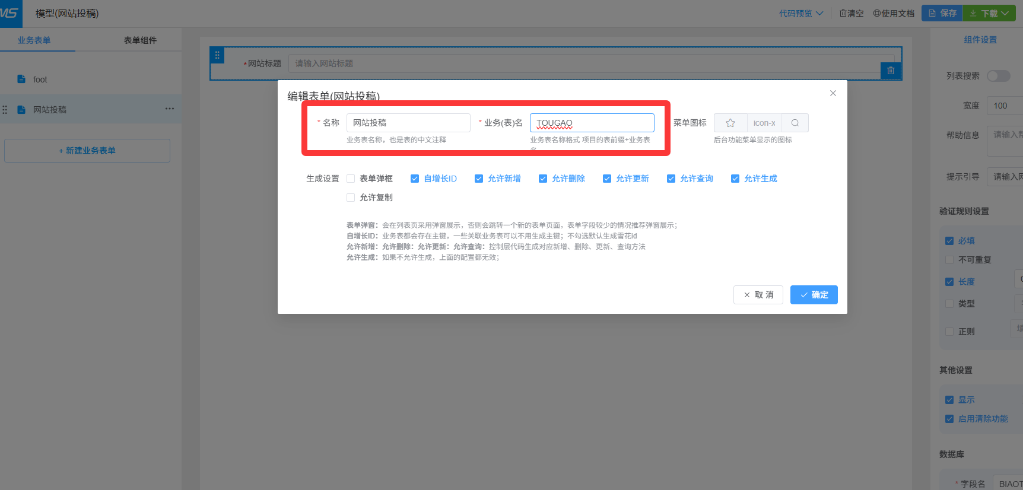Click the MS logo in top-left corner
This screenshot has height=490, width=1023.
tap(10, 13)
